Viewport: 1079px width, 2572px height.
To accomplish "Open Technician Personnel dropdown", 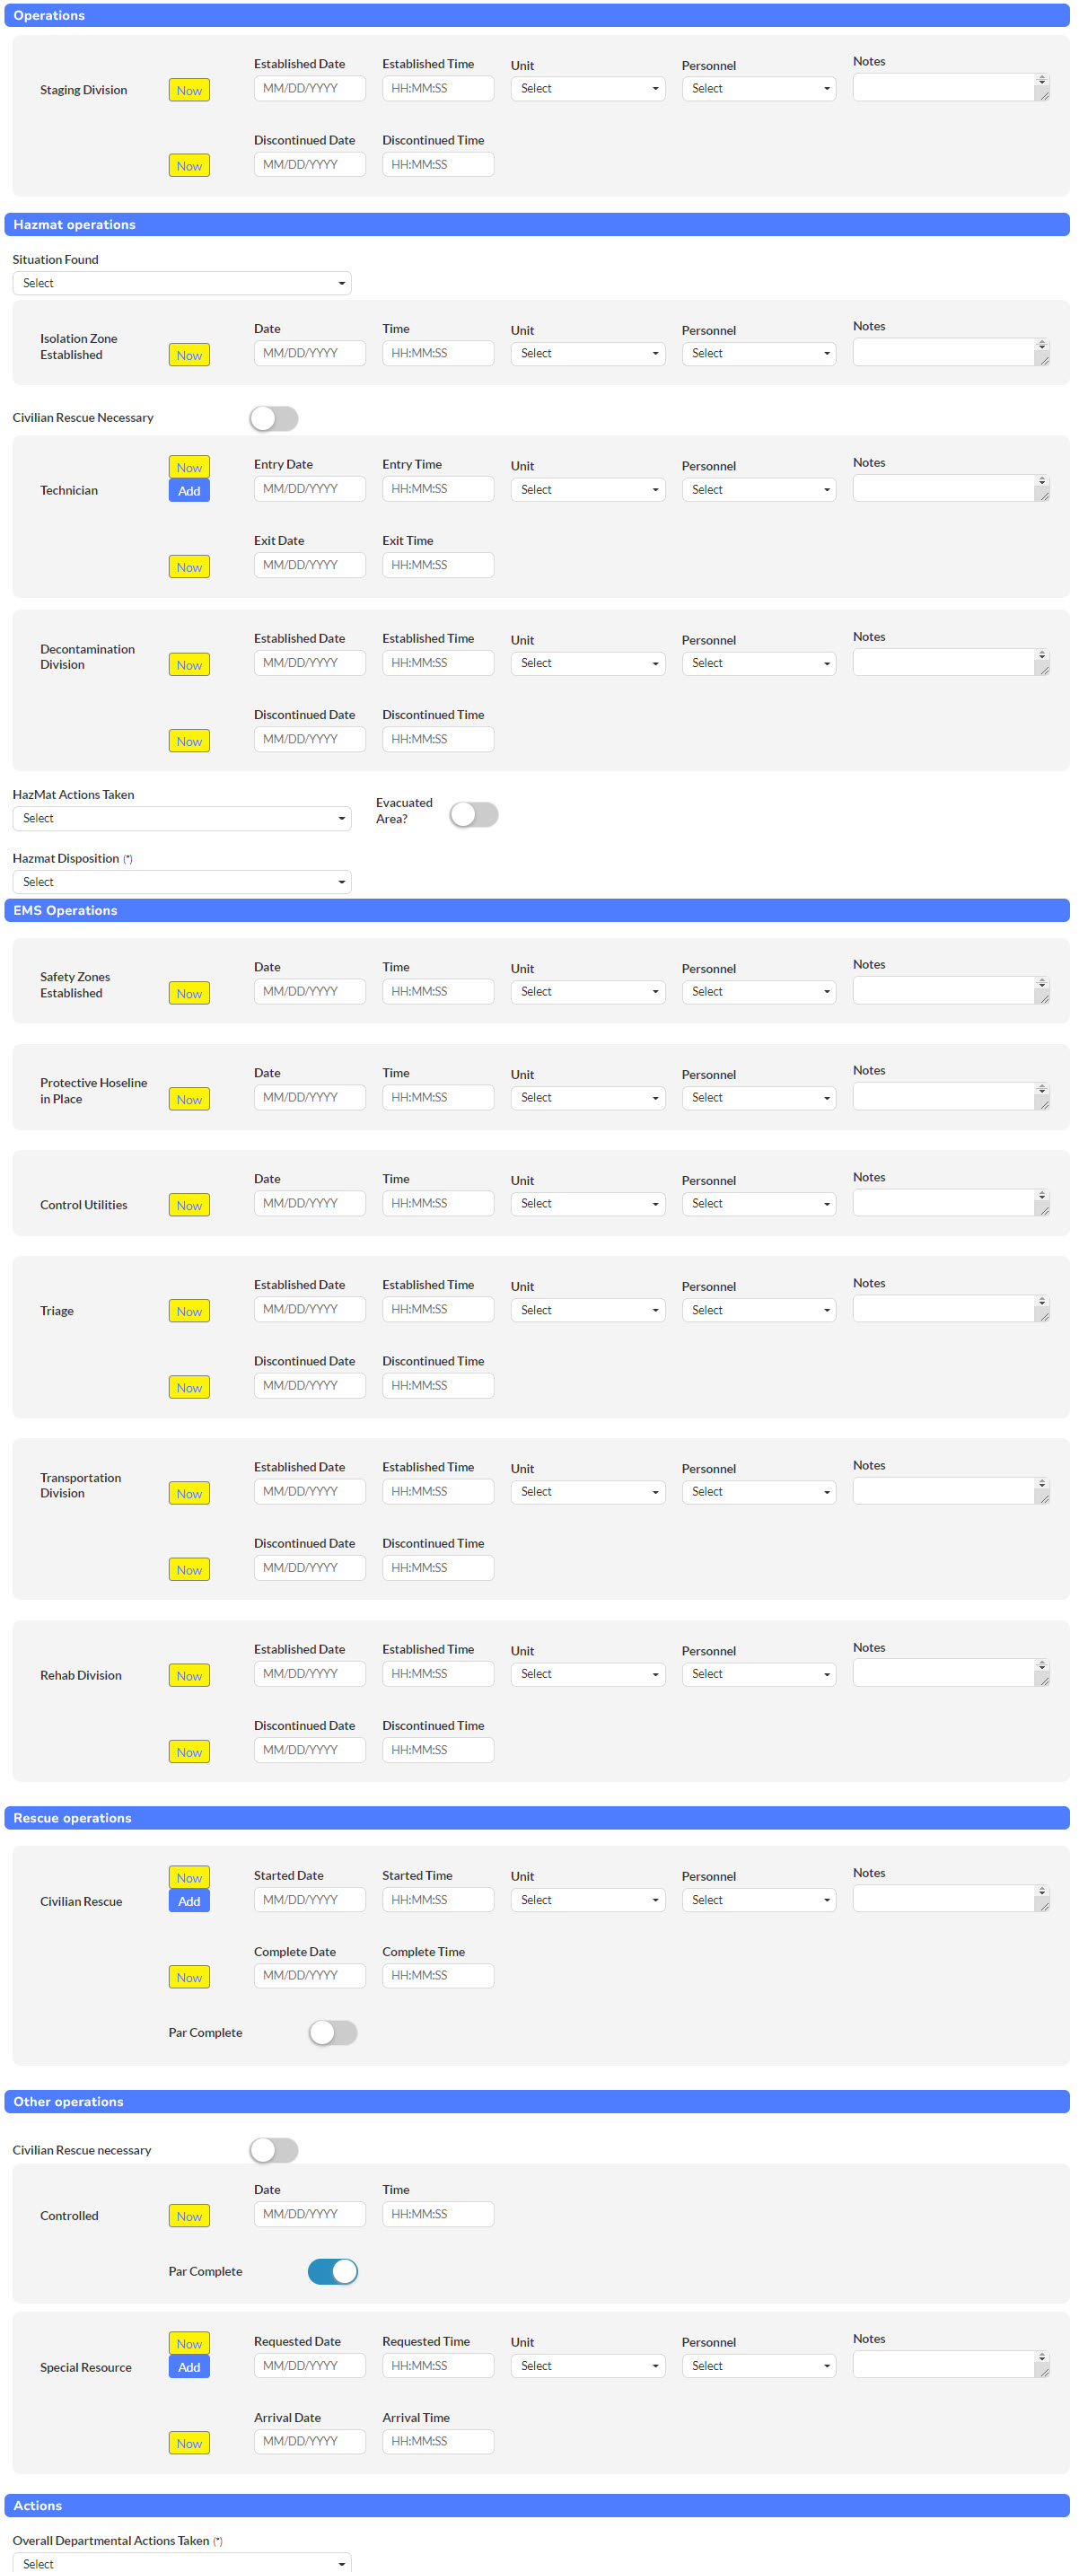I will click(759, 489).
